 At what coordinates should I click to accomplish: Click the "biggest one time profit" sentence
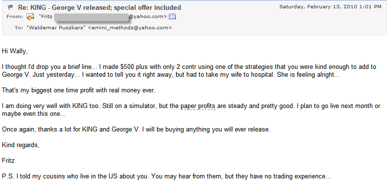tap(78, 90)
